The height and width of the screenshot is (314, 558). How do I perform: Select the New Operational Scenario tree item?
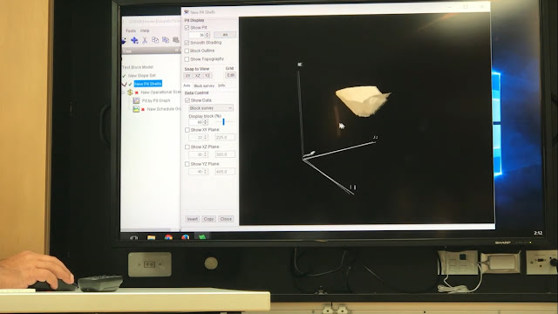pos(160,92)
